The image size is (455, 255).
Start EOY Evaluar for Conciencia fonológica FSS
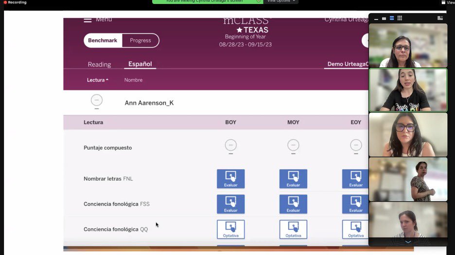coord(355,204)
